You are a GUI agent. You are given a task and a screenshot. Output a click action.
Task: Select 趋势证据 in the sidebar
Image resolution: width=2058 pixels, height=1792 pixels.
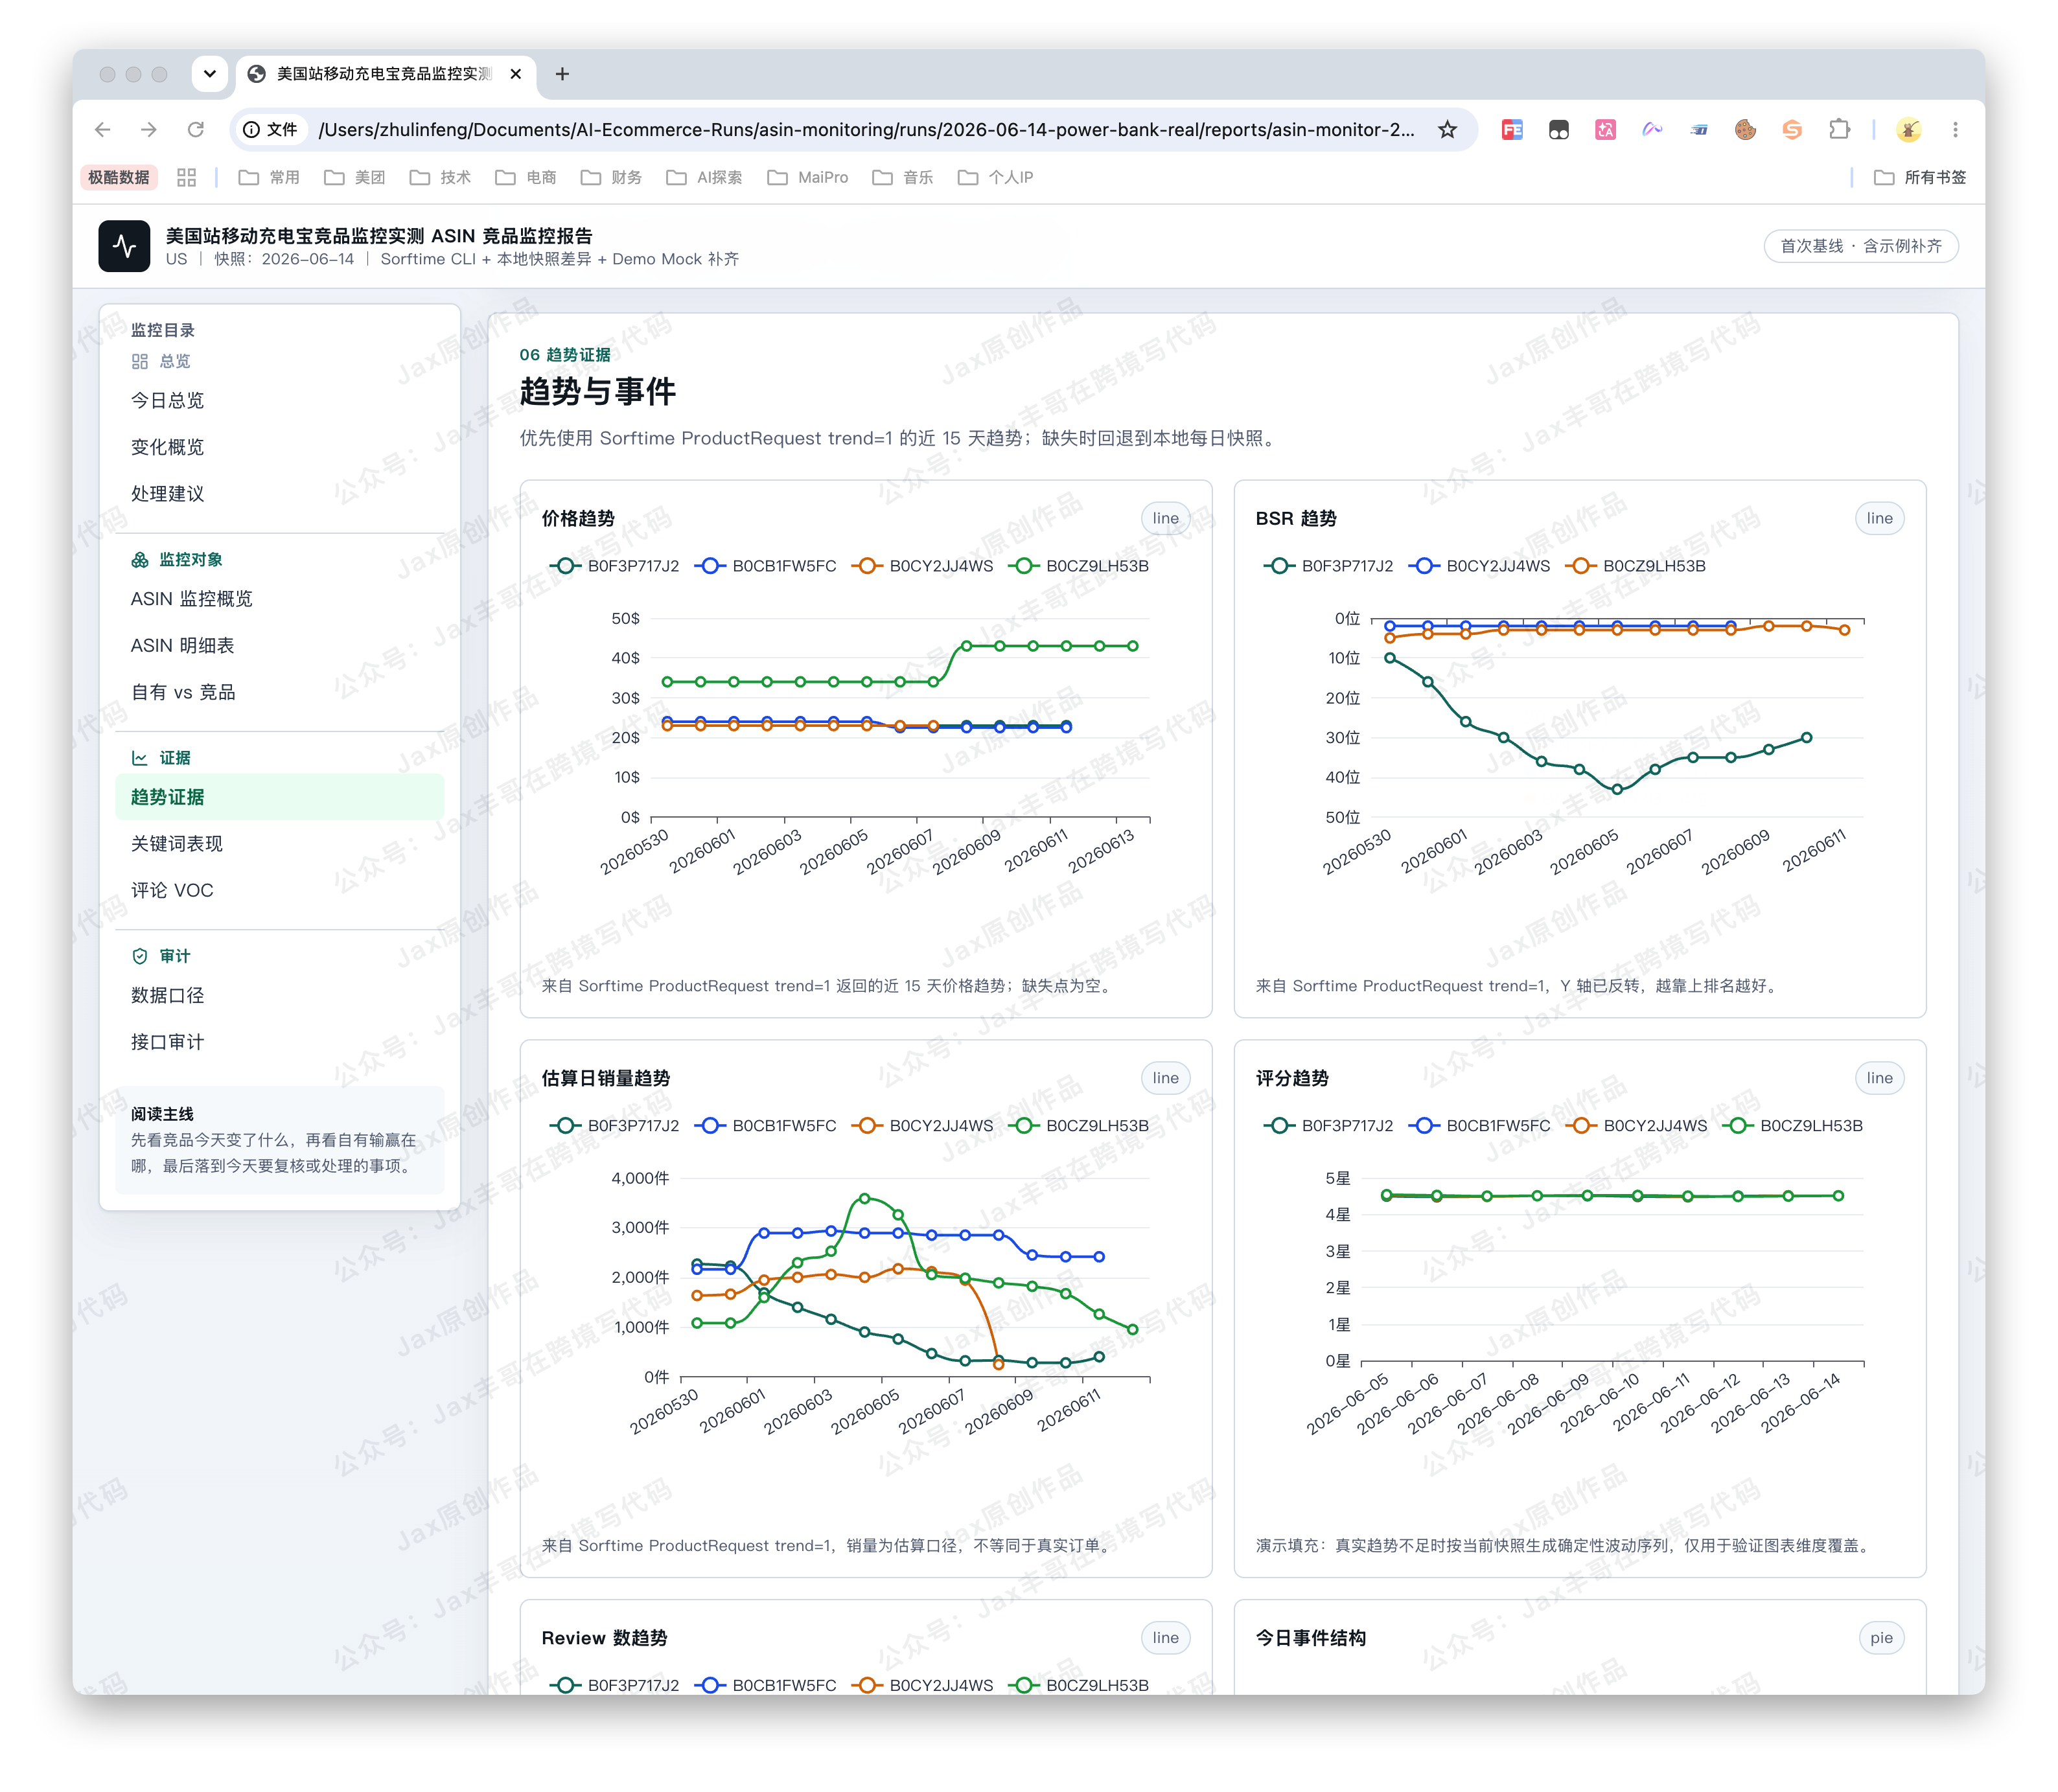(x=280, y=797)
